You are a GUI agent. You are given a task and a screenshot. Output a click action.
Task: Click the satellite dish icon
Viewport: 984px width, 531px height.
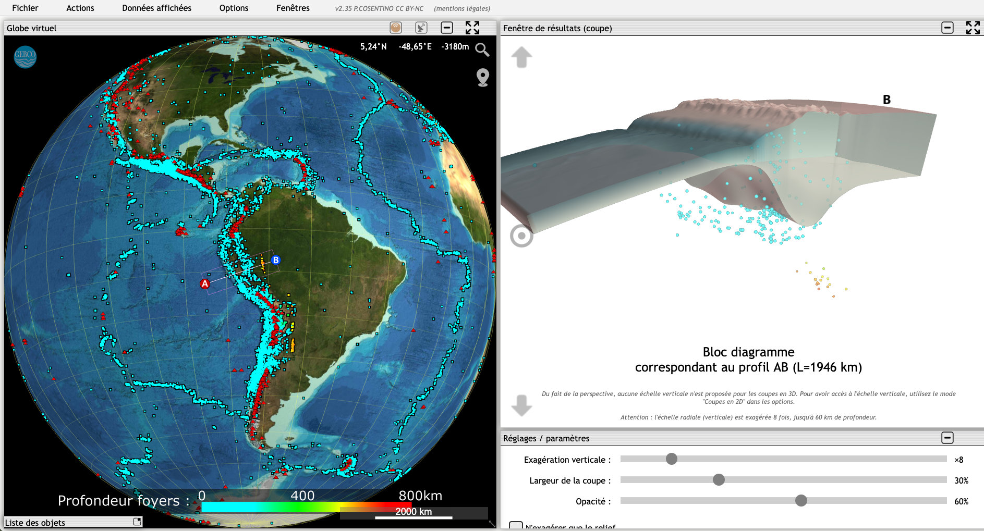[421, 28]
